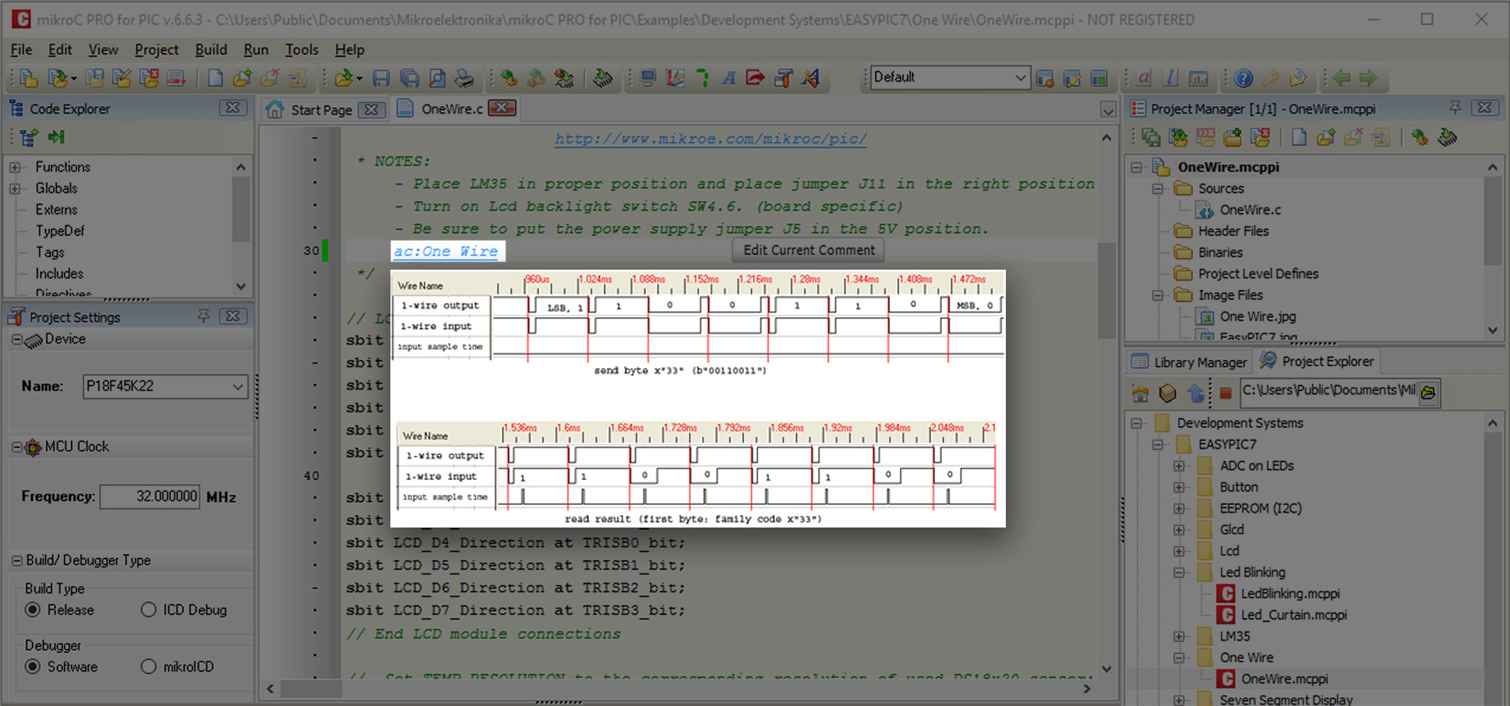
Task: Click the Edit Current Comment button
Action: (x=808, y=250)
